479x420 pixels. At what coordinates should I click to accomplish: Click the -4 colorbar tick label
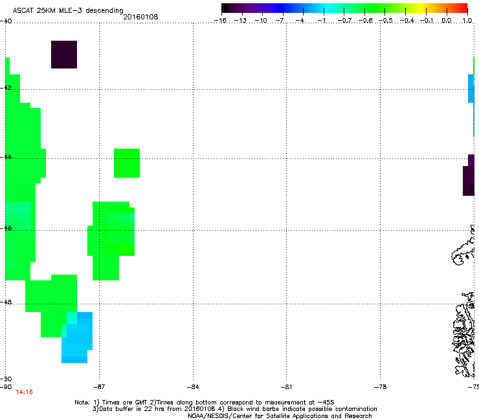coord(300,21)
